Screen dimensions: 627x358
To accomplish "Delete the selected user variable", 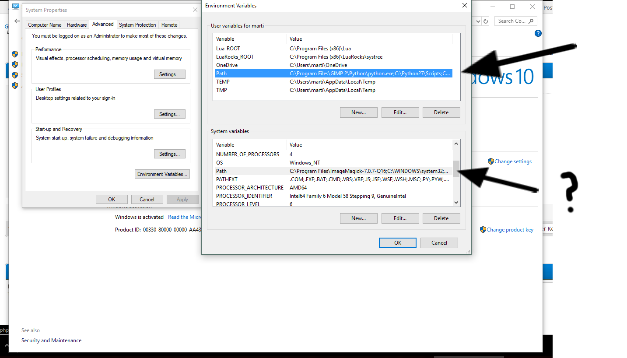I will [441, 112].
